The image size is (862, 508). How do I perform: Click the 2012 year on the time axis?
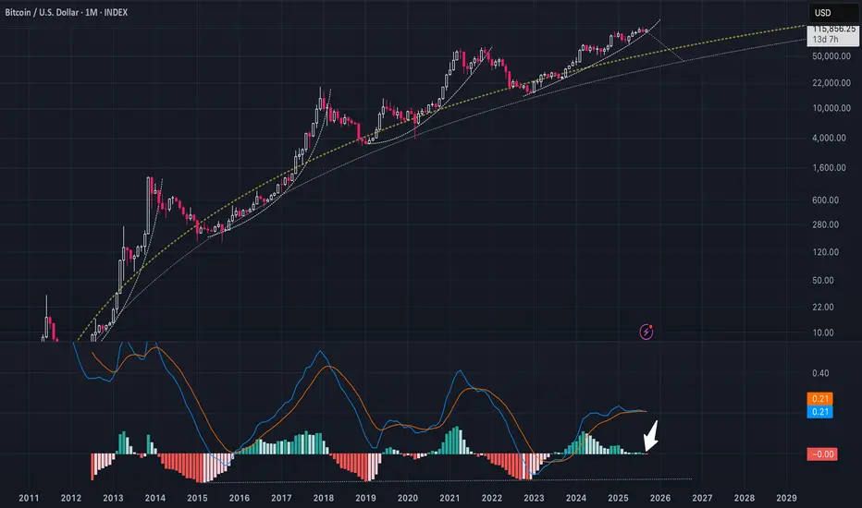tap(71, 498)
